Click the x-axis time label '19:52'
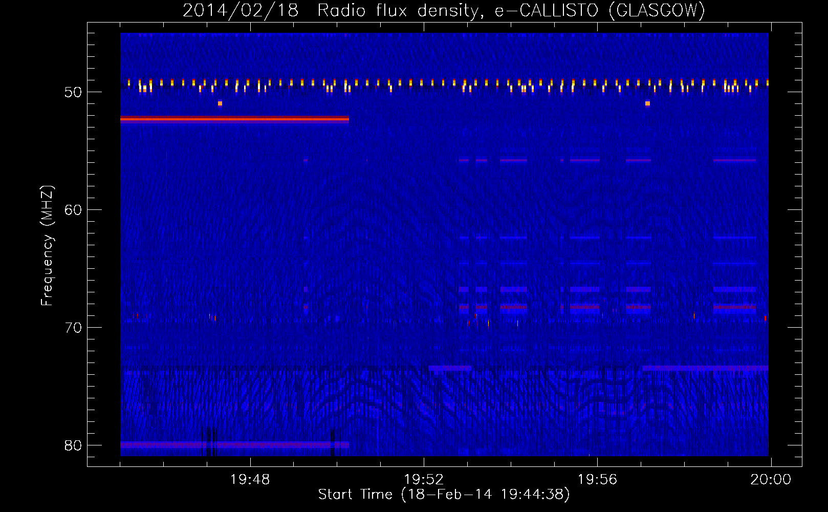The height and width of the screenshot is (512, 828). pos(424,480)
